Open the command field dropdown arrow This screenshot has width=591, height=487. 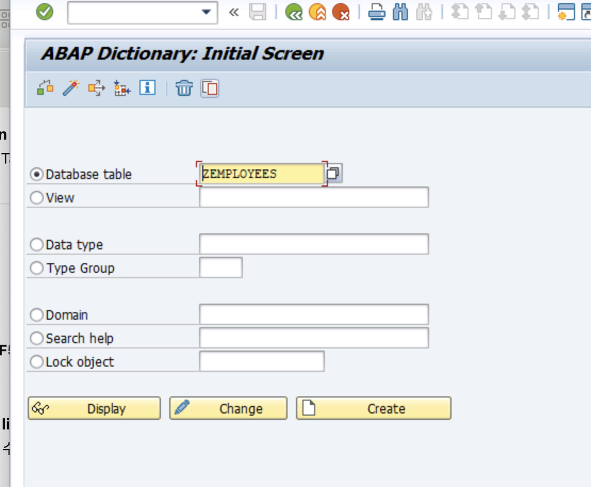pyautogui.click(x=206, y=12)
